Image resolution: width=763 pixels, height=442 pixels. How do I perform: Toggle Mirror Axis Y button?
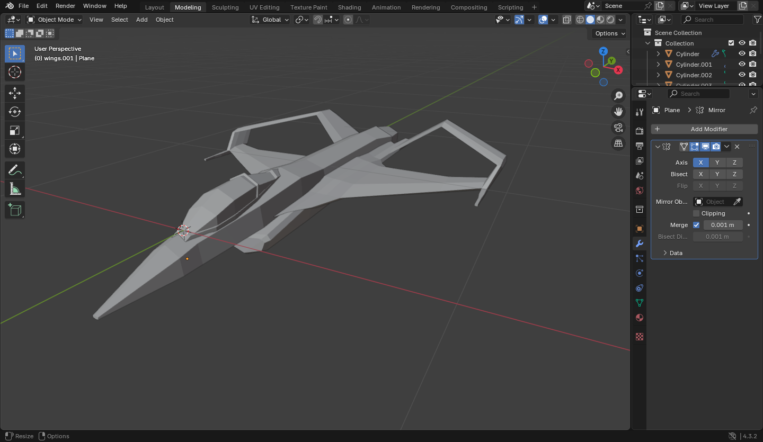(x=717, y=163)
